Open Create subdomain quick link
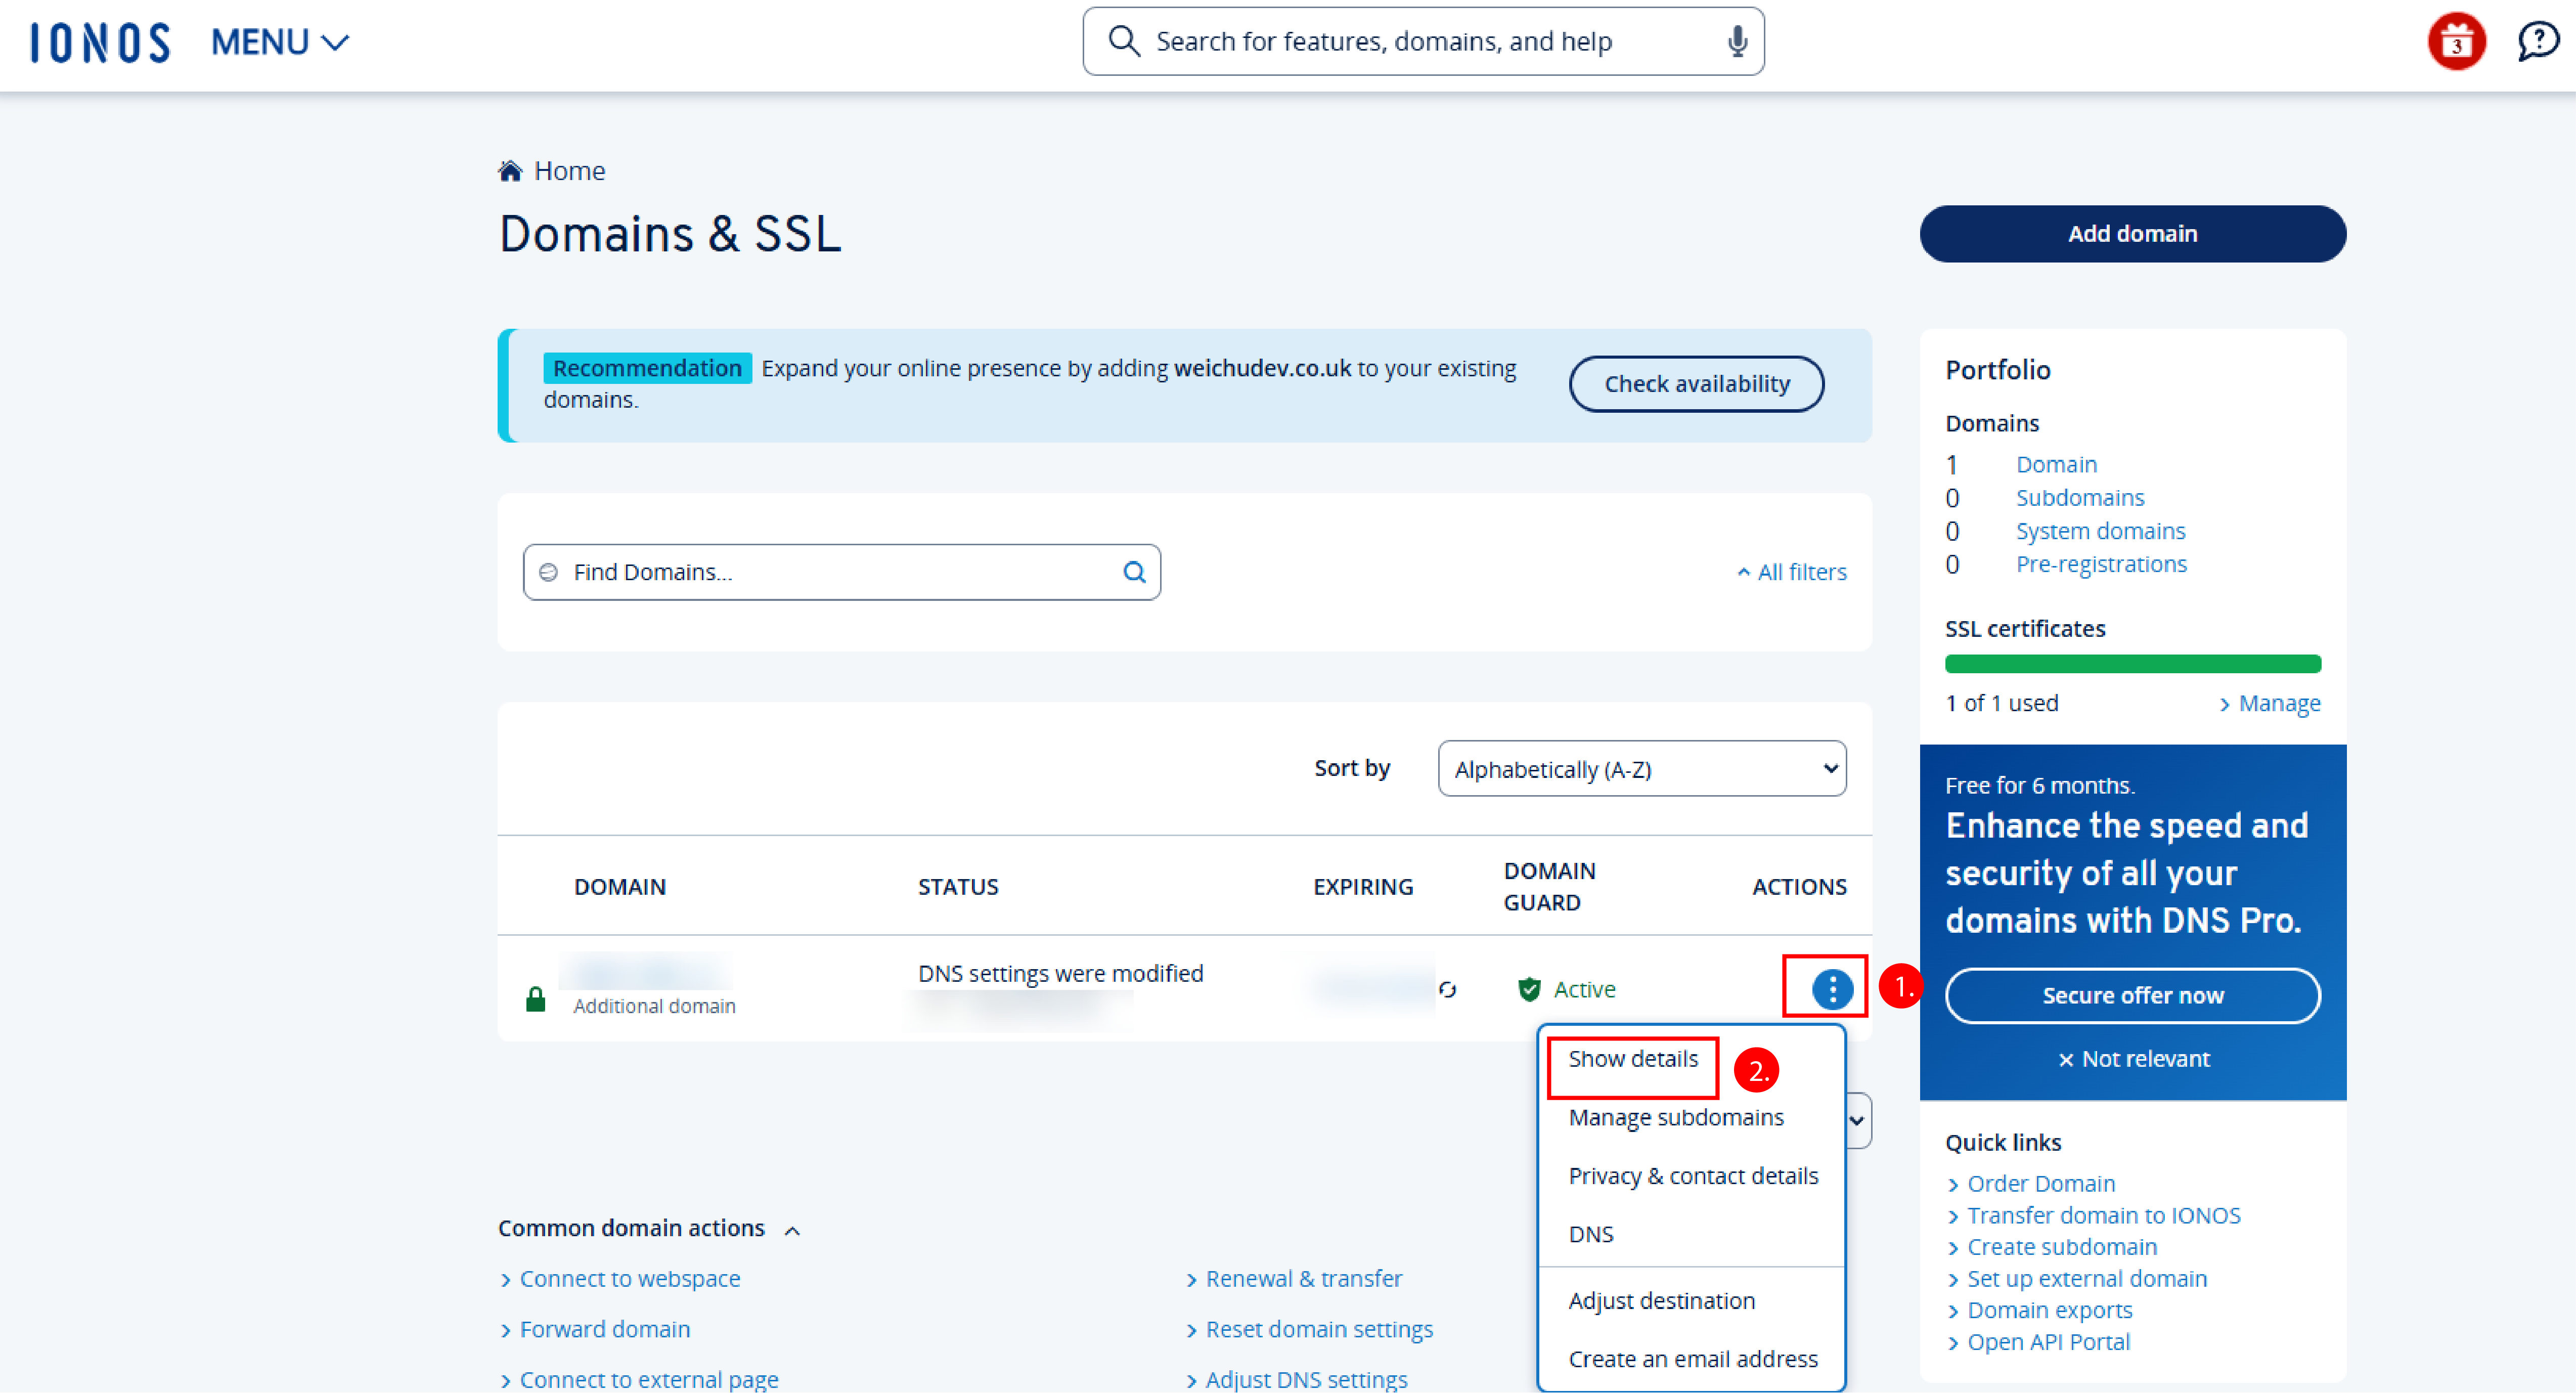Viewport: 2576px width, 1393px height. coord(2061,1247)
